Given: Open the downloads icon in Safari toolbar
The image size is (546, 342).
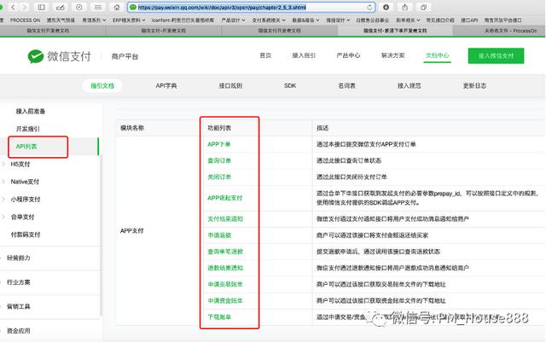Looking at the screenshot, I should 386,7.
